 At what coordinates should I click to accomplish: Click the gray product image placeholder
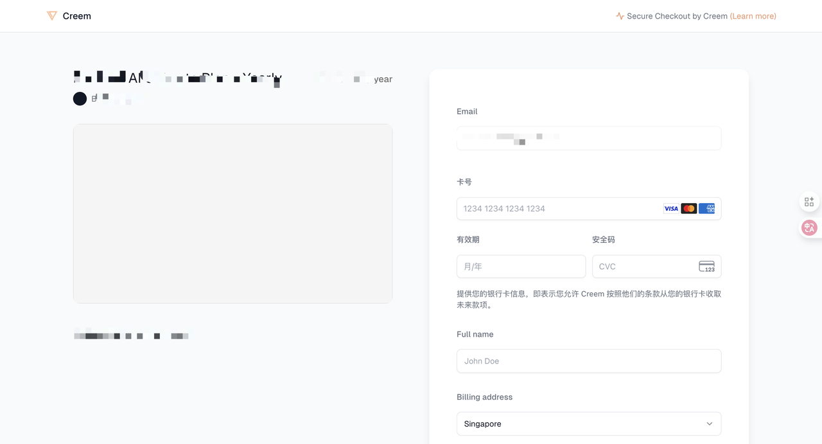[232, 213]
